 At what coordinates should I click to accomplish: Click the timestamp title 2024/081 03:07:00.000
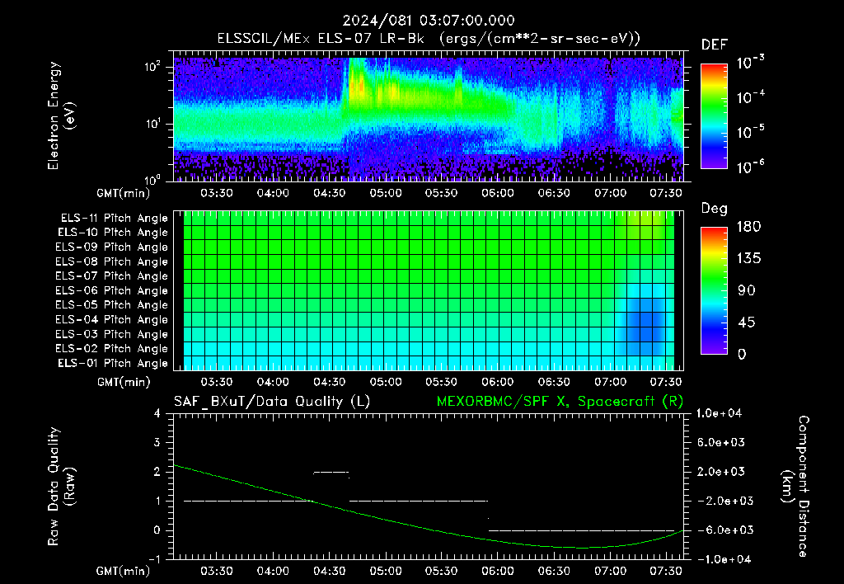(429, 21)
